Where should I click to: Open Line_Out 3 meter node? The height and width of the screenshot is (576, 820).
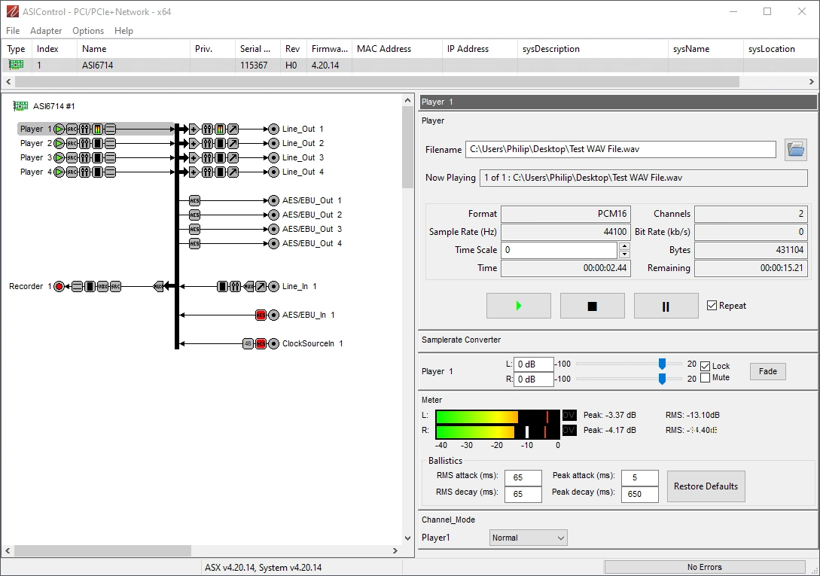[x=220, y=157]
